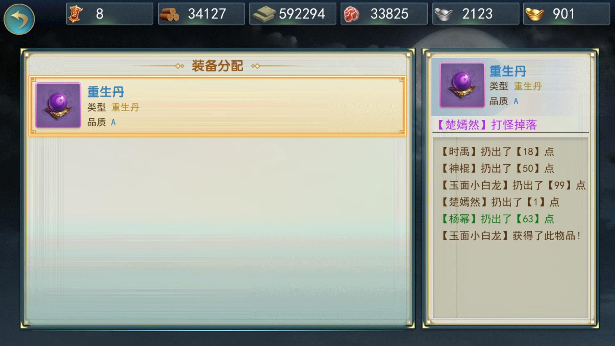Viewport: 615px width, 346px height.
Task: Click the 玉面小白龙 获得了此物品 message
Action: click(511, 236)
